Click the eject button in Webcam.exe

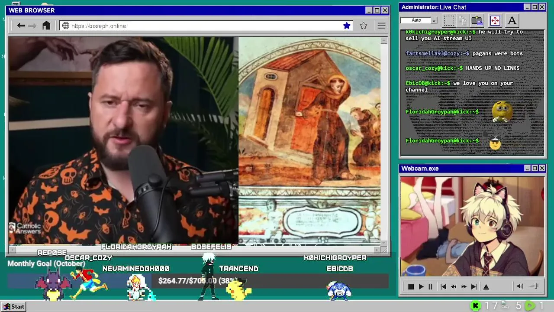486,286
